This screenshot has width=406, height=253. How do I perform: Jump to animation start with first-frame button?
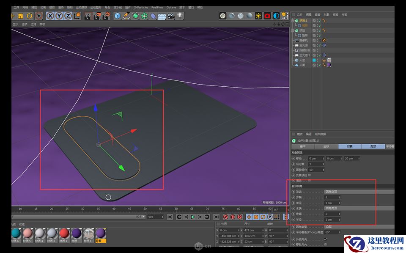170,217
